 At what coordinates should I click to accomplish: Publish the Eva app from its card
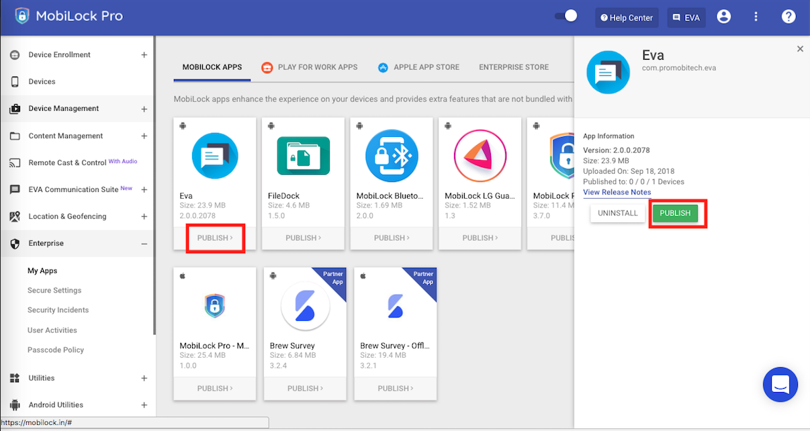pos(215,238)
